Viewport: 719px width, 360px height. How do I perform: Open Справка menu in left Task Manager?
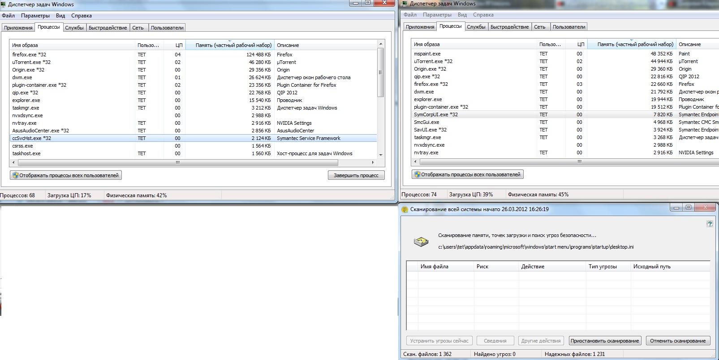pos(82,16)
